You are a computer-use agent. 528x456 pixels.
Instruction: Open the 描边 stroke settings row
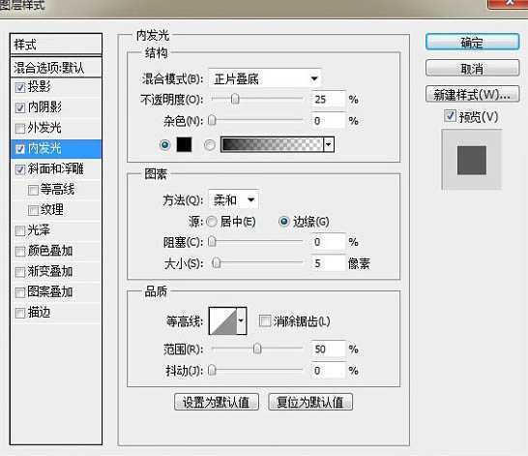[x=56, y=313]
